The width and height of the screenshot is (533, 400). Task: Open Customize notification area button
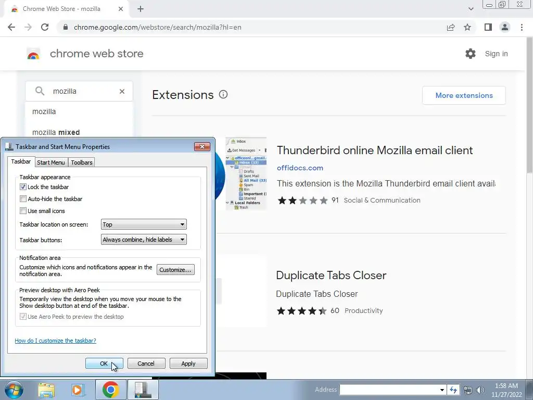pyautogui.click(x=175, y=270)
